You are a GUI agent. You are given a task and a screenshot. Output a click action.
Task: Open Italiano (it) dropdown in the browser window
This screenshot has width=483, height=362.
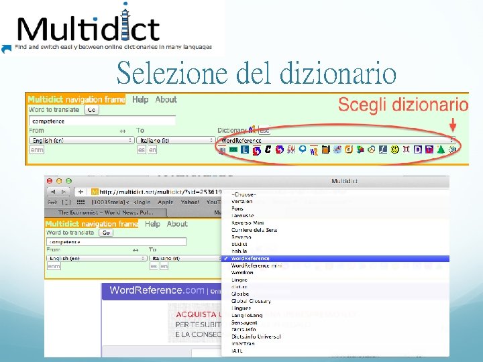point(185,258)
